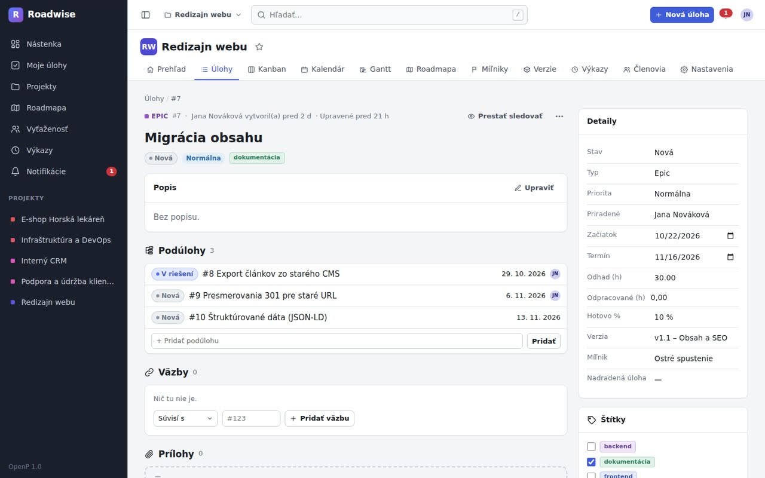Click Úlohy breadcrumb link
Viewport: 765px width, 478px height.
pyautogui.click(x=154, y=99)
